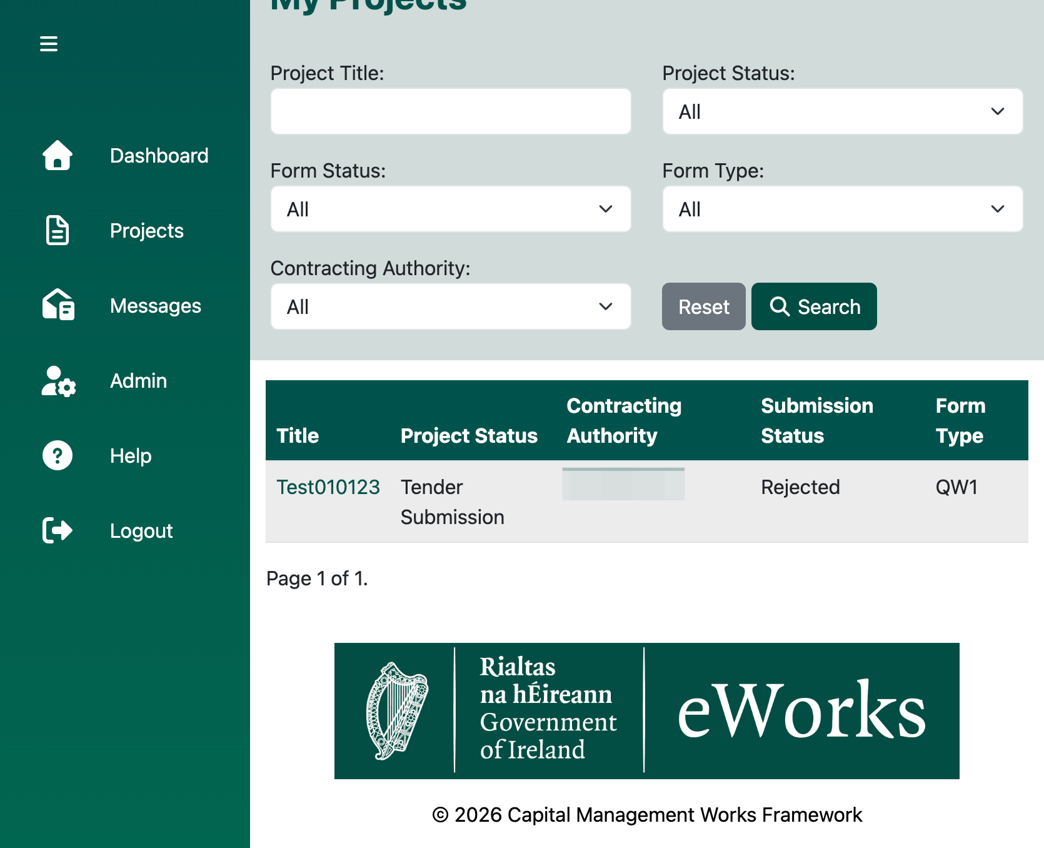Click the Help question mark icon
The height and width of the screenshot is (848, 1044).
coord(58,455)
